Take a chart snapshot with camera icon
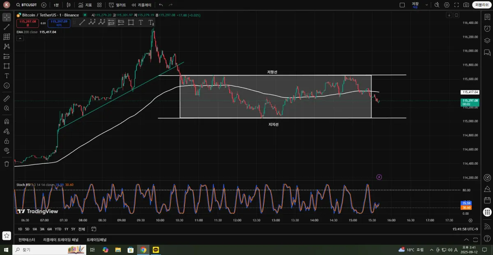 (x=466, y=5)
